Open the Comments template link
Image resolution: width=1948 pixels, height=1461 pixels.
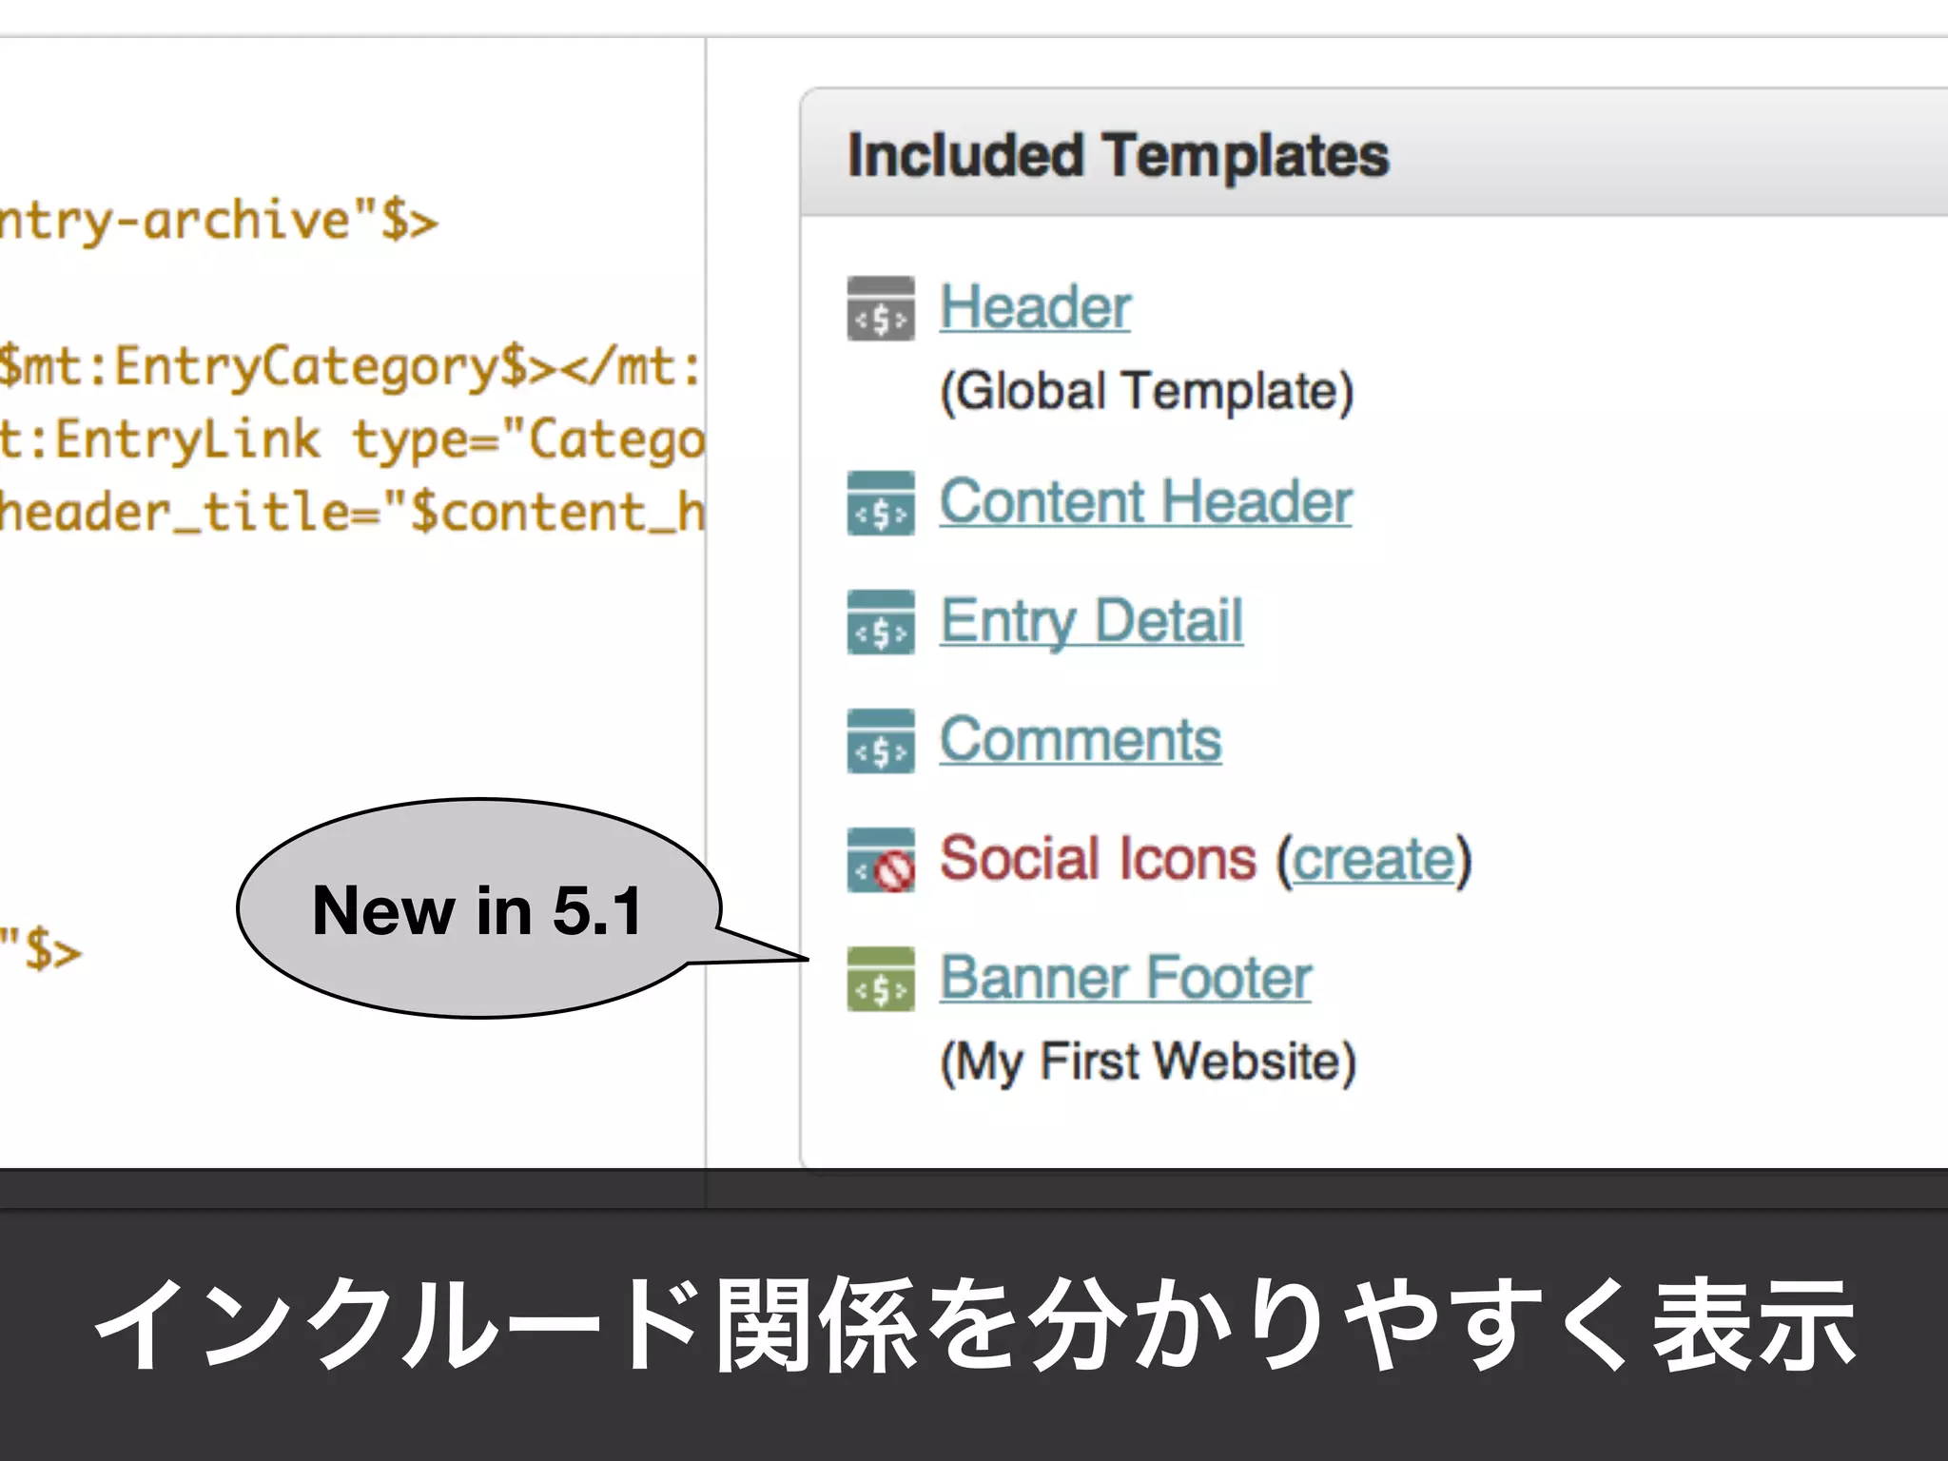1081,741
